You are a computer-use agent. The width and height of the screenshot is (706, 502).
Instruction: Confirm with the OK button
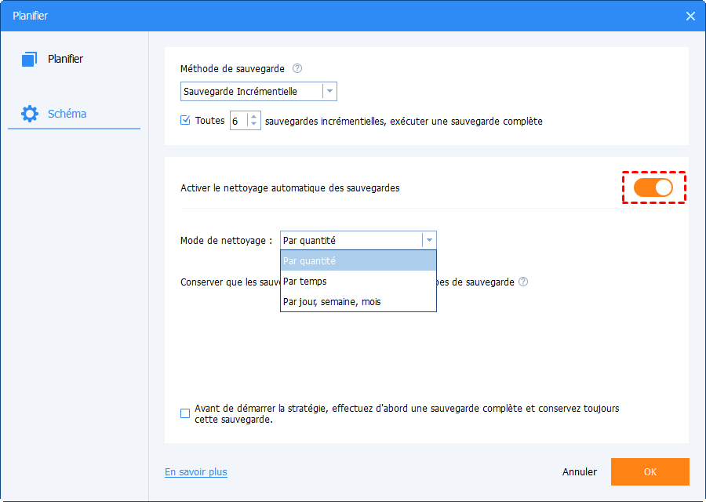click(x=650, y=471)
